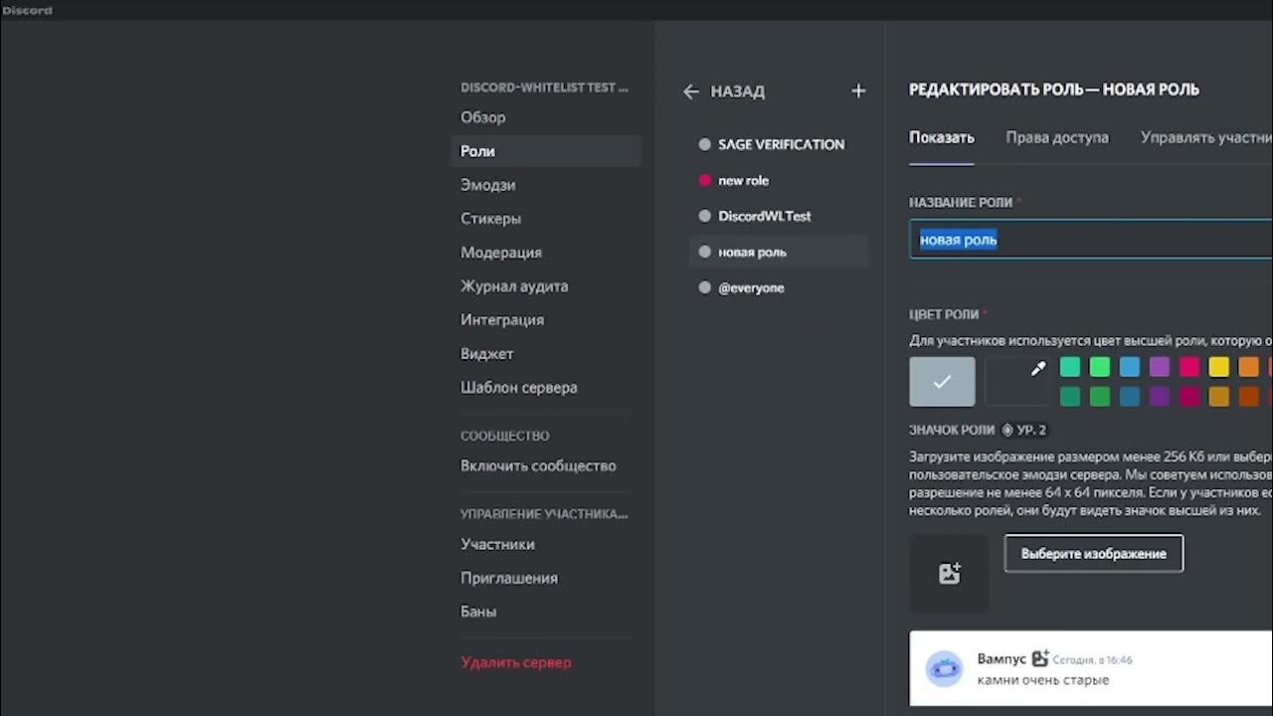Open the Эмодзи settings section

click(487, 185)
